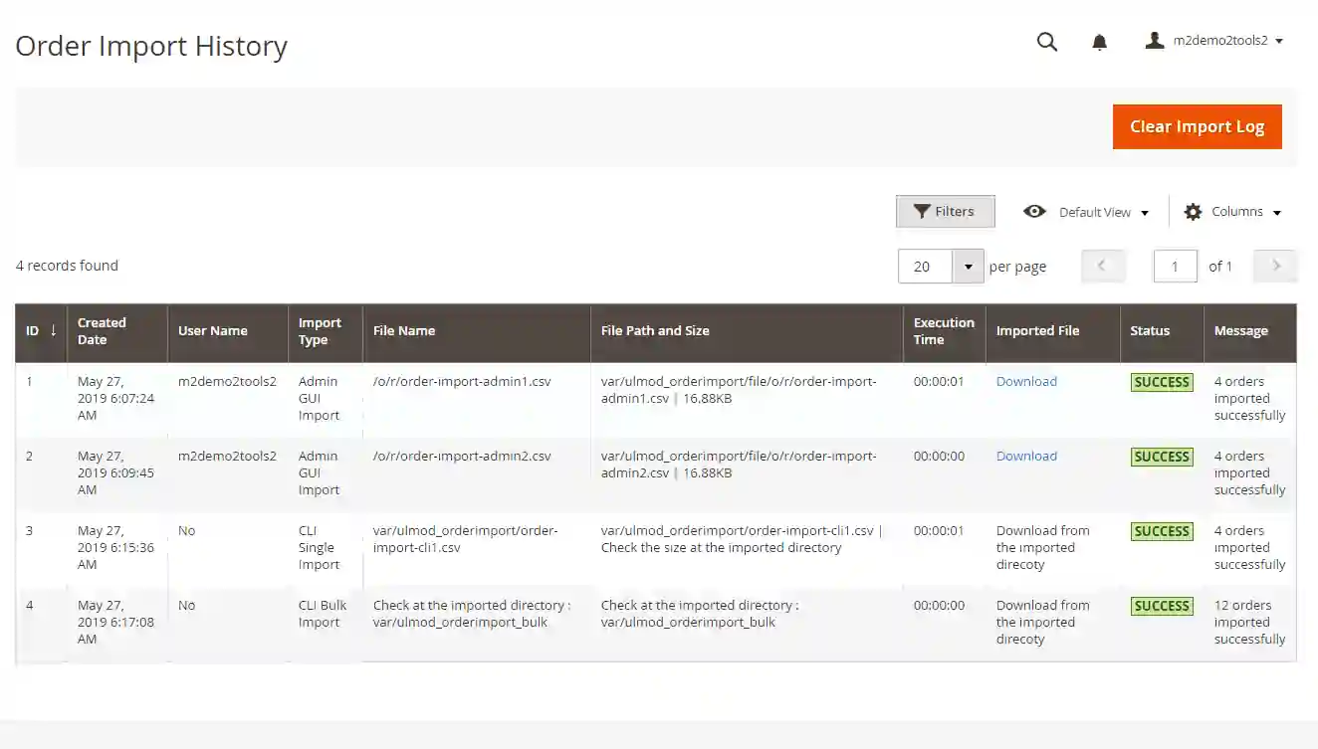This screenshot has height=749, width=1318.
Task: Sort by Created Date column header
Action: point(116,331)
